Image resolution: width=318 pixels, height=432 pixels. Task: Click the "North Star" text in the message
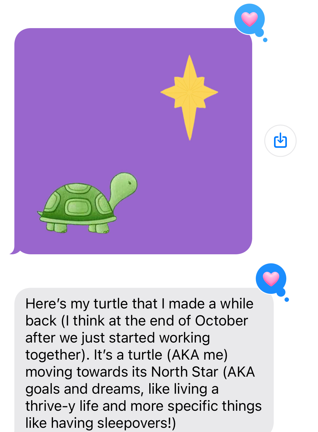185,372
